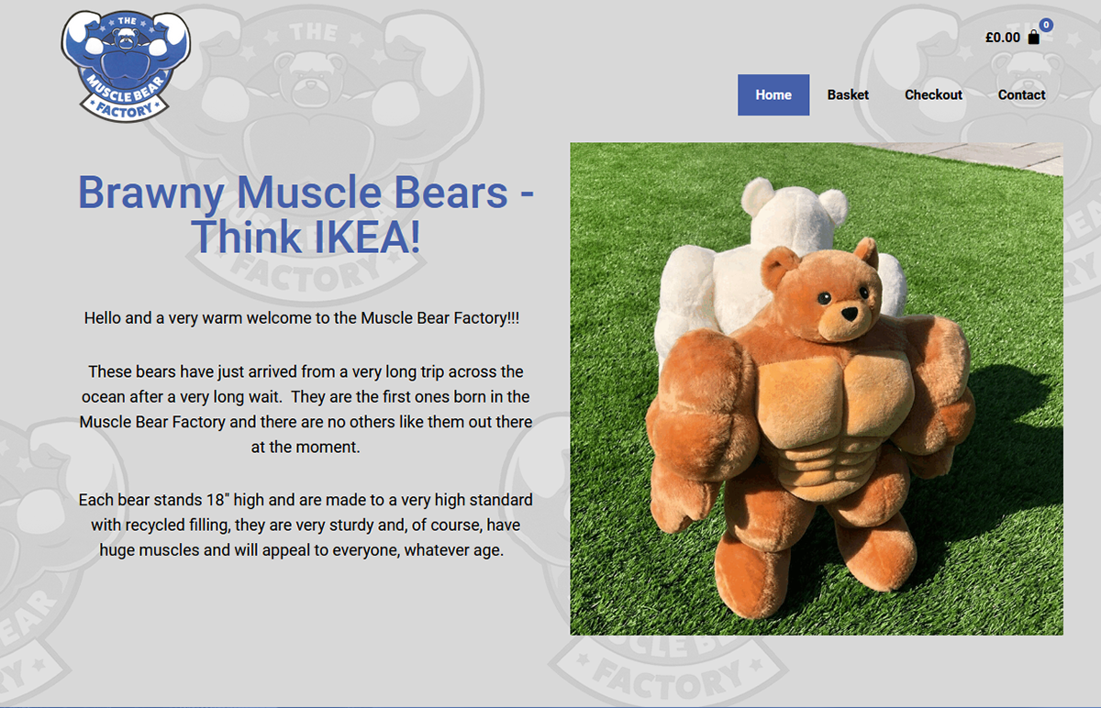The width and height of the screenshot is (1101, 708).
Task: Click the paragraph about bears arriving across the ocean
Action: (306, 410)
